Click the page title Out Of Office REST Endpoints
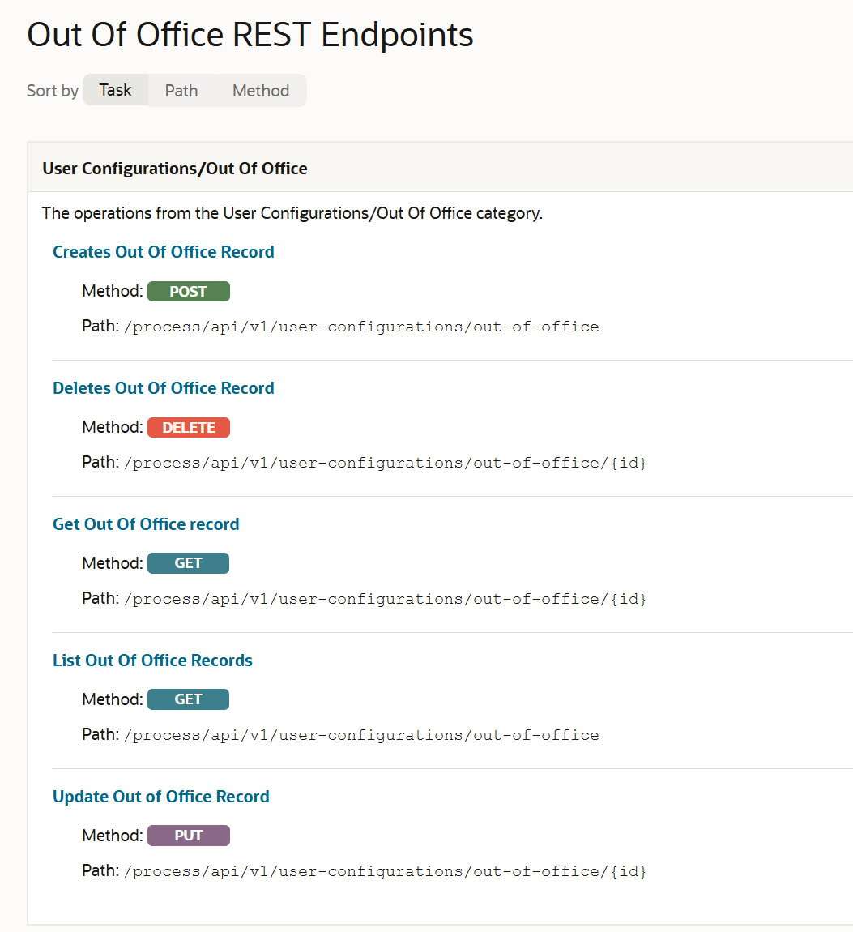 tap(250, 34)
